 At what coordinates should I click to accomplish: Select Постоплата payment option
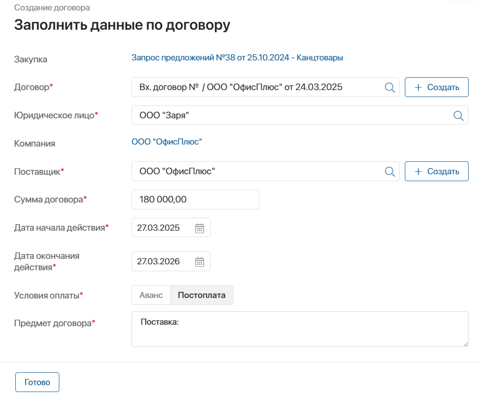click(201, 295)
